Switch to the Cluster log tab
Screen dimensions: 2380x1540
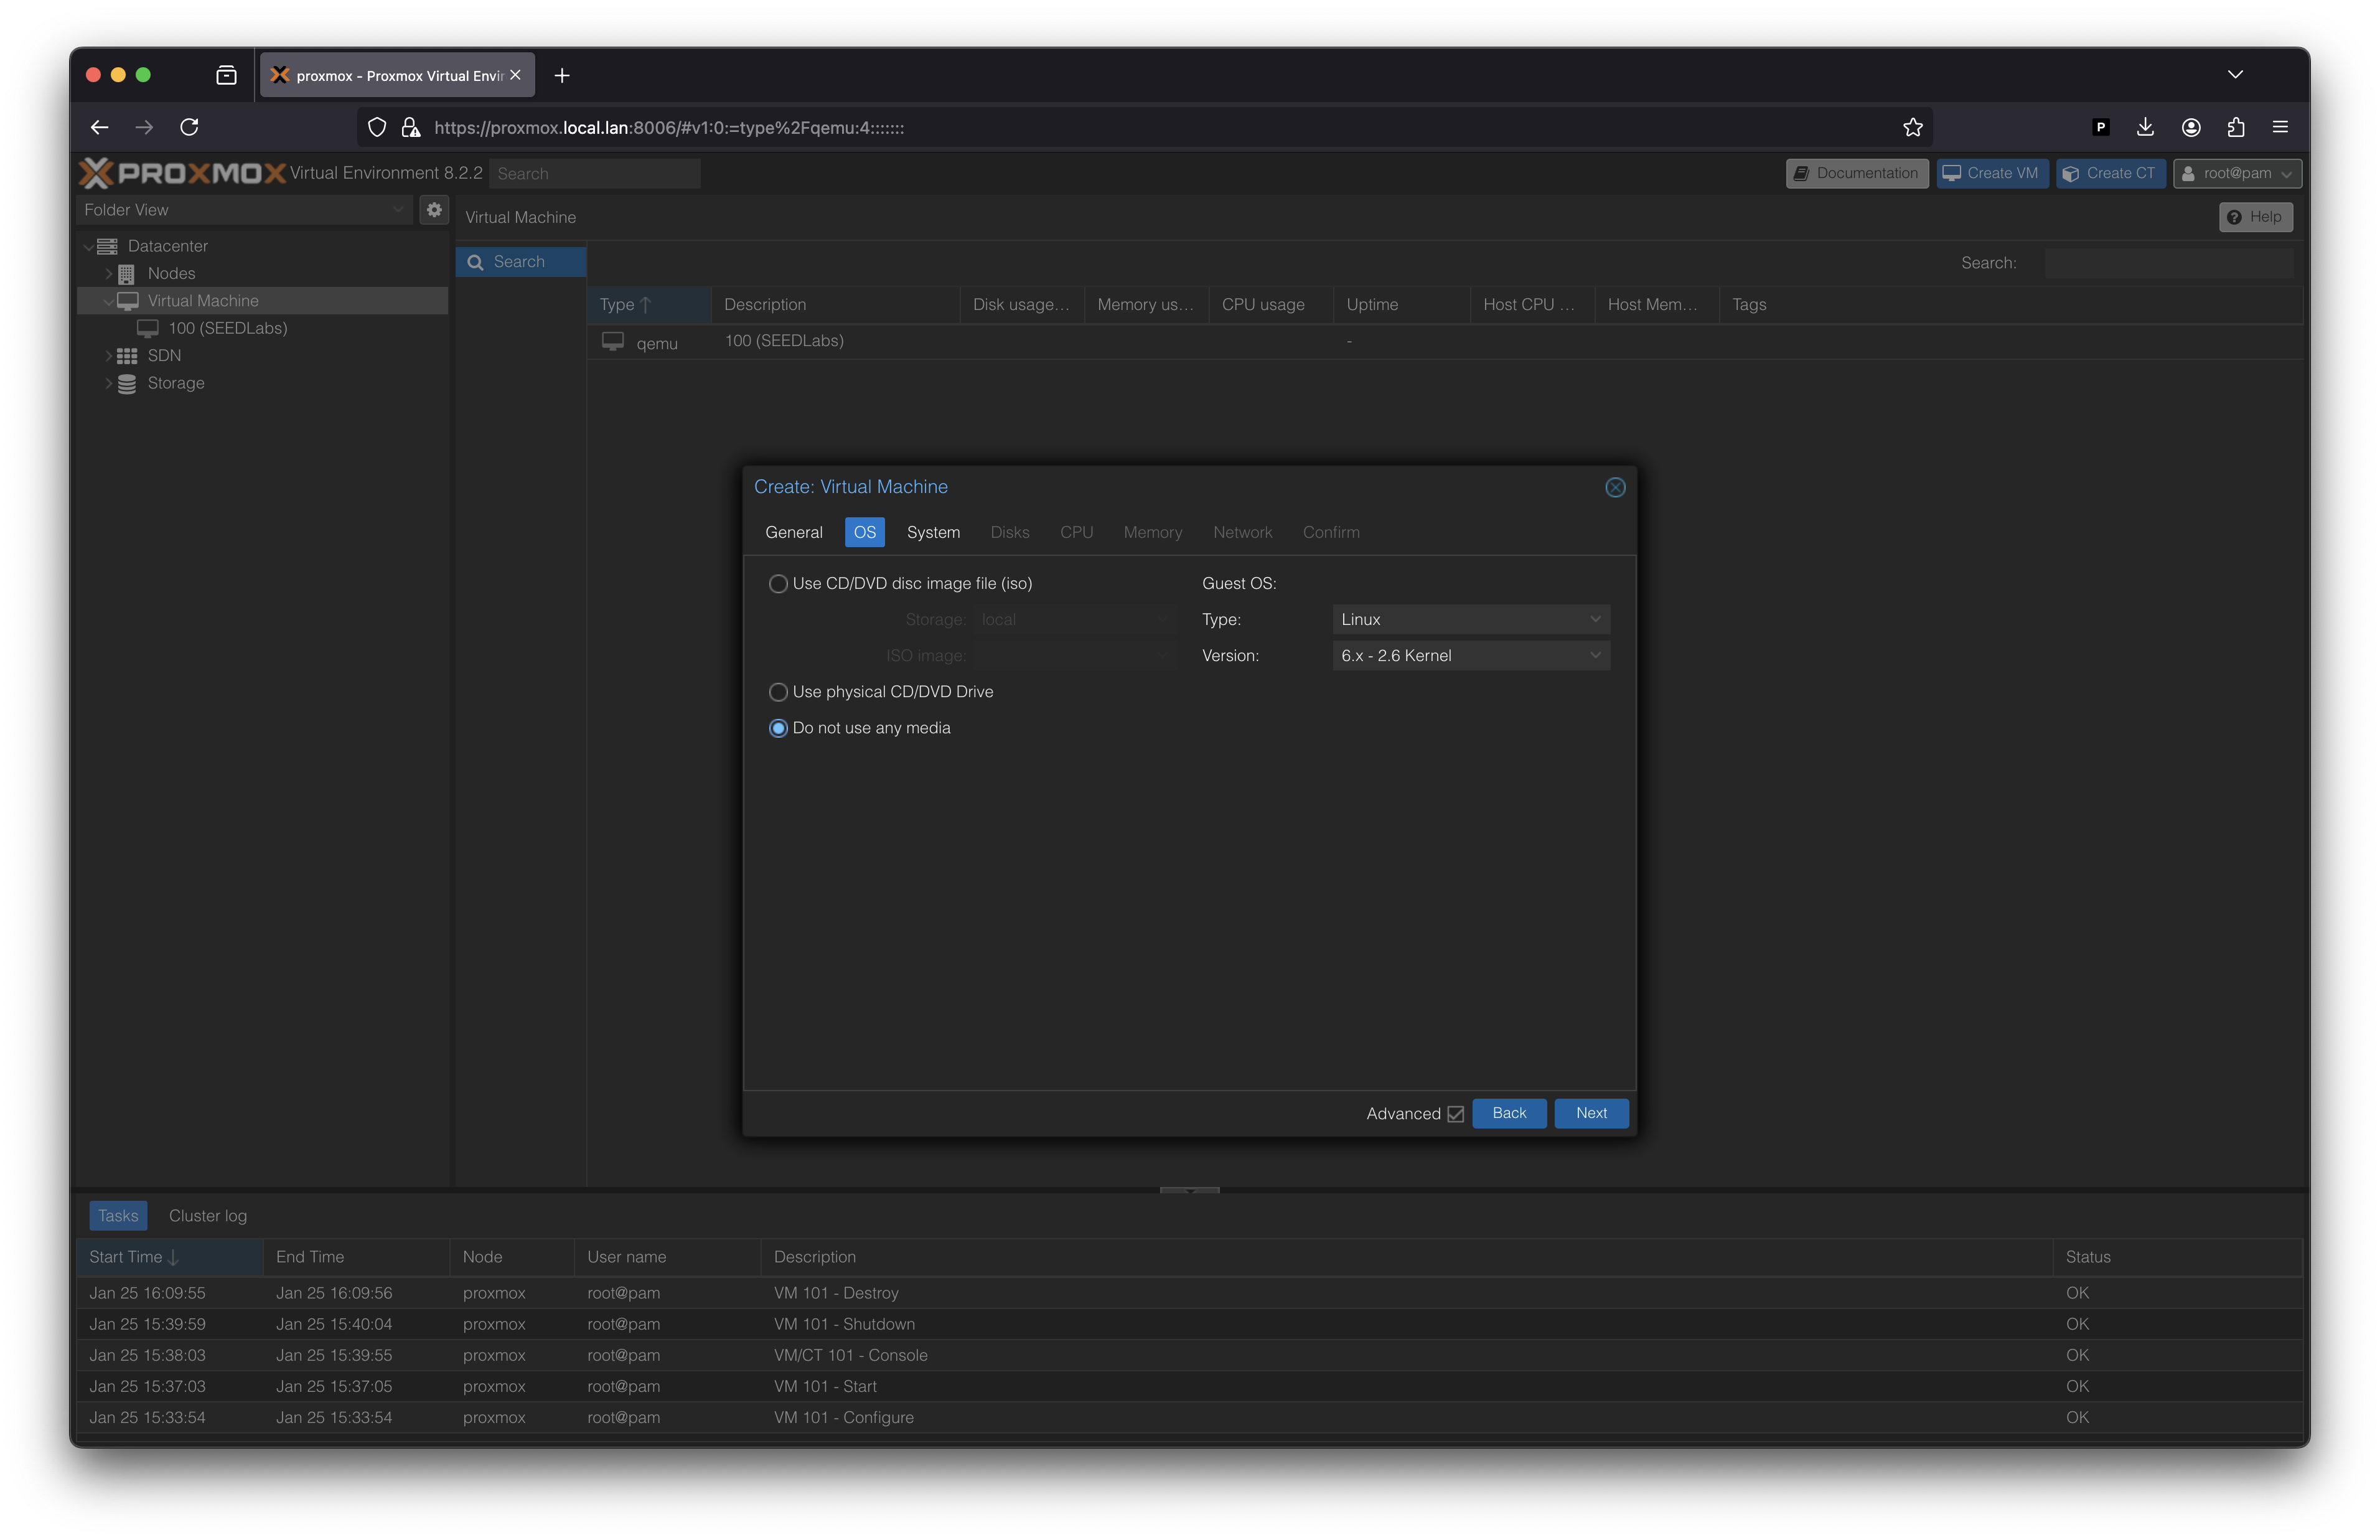pyautogui.click(x=208, y=1216)
